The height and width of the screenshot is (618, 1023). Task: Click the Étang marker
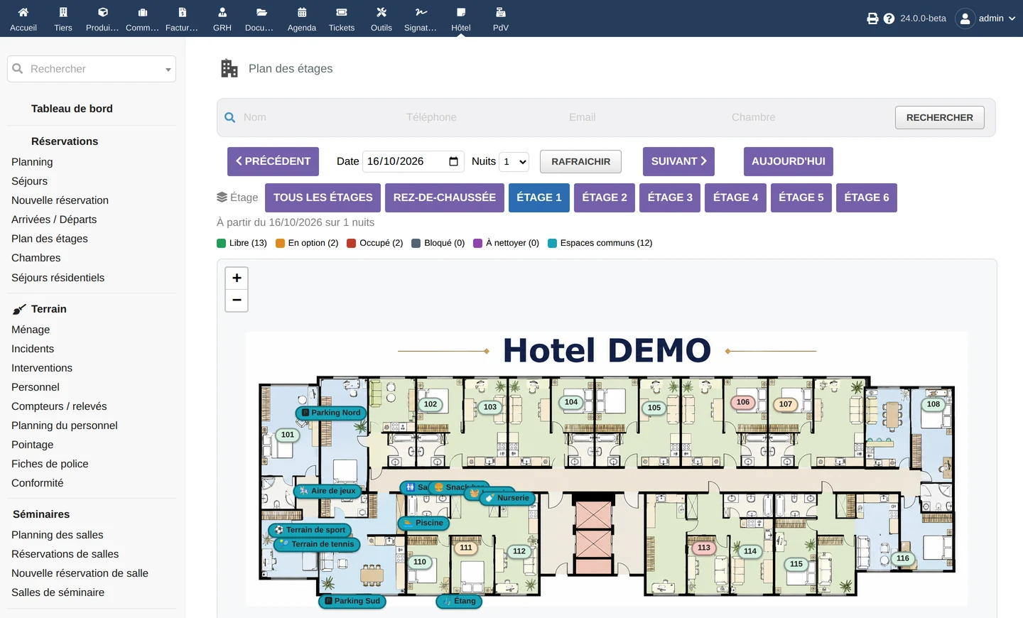pyautogui.click(x=459, y=601)
